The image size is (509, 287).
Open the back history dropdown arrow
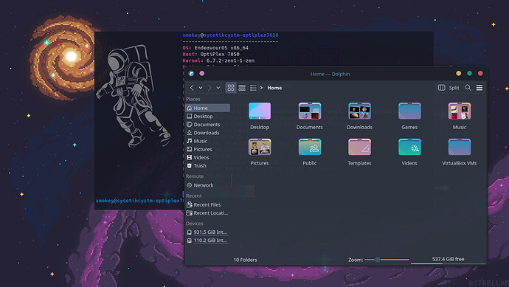[x=201, y=88]
